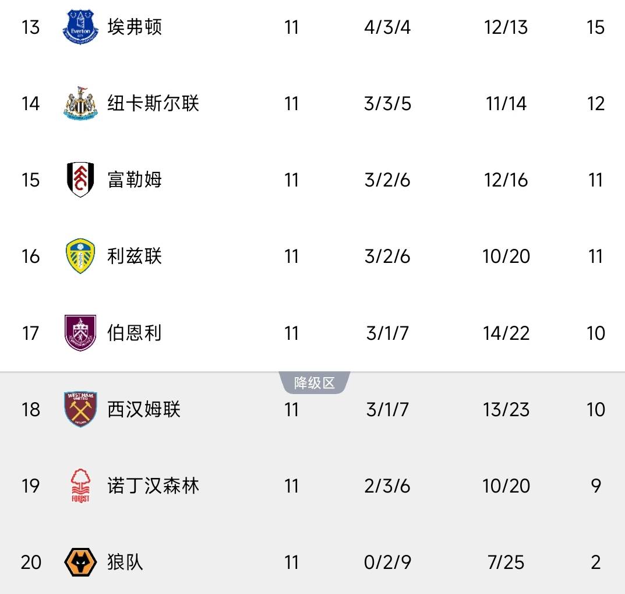The image size is (625, 594).
Task: Open the 利兹联 team name
Action: tap(135, 256)
